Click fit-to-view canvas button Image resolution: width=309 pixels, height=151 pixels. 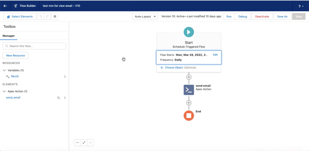[x=84, y=143]
